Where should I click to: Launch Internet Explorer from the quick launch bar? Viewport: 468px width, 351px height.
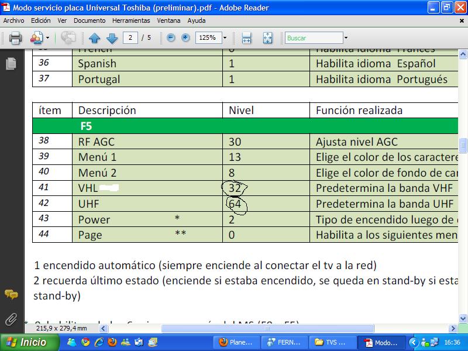[x=99, y=342]
